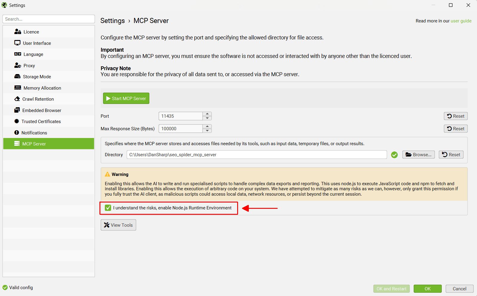The width and height of the screenshot is (477, 296).
Task: Click the MCP Server icon in the sidebar
Action: 17,144
